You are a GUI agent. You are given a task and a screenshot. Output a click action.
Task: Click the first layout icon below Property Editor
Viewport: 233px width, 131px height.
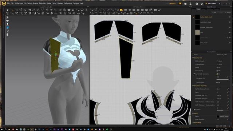[217, 126]
